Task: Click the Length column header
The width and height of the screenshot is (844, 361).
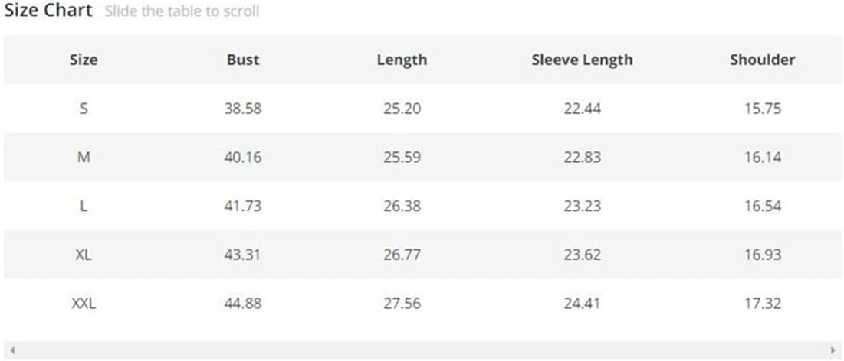Action: click(402, 60)
